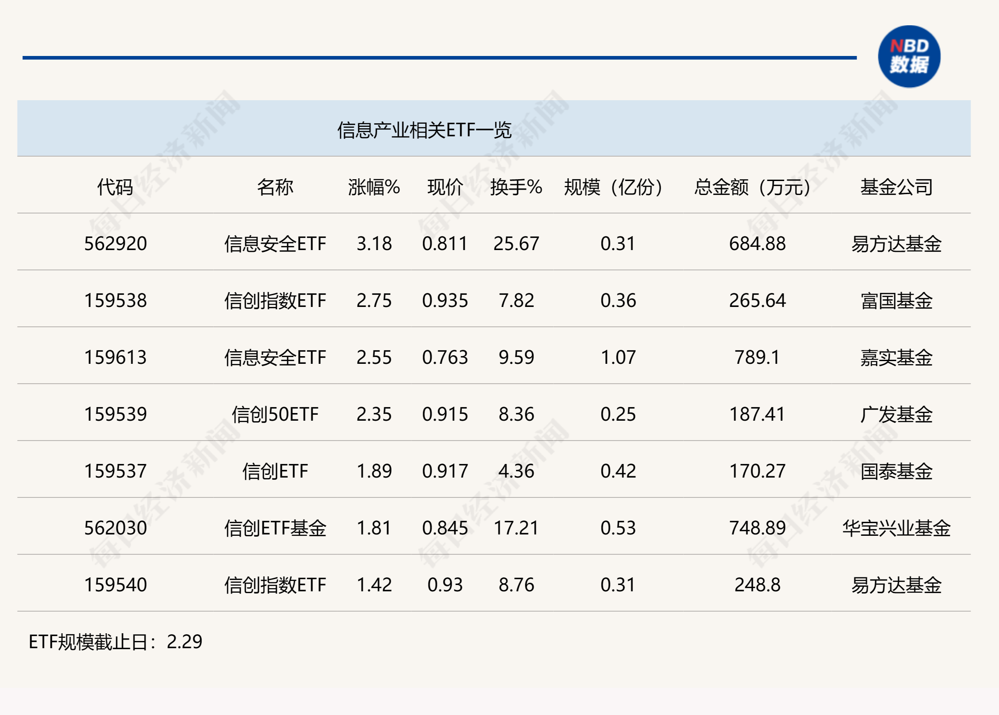Select turnover value 4.36
999x715 pixels.
(516, 471)
